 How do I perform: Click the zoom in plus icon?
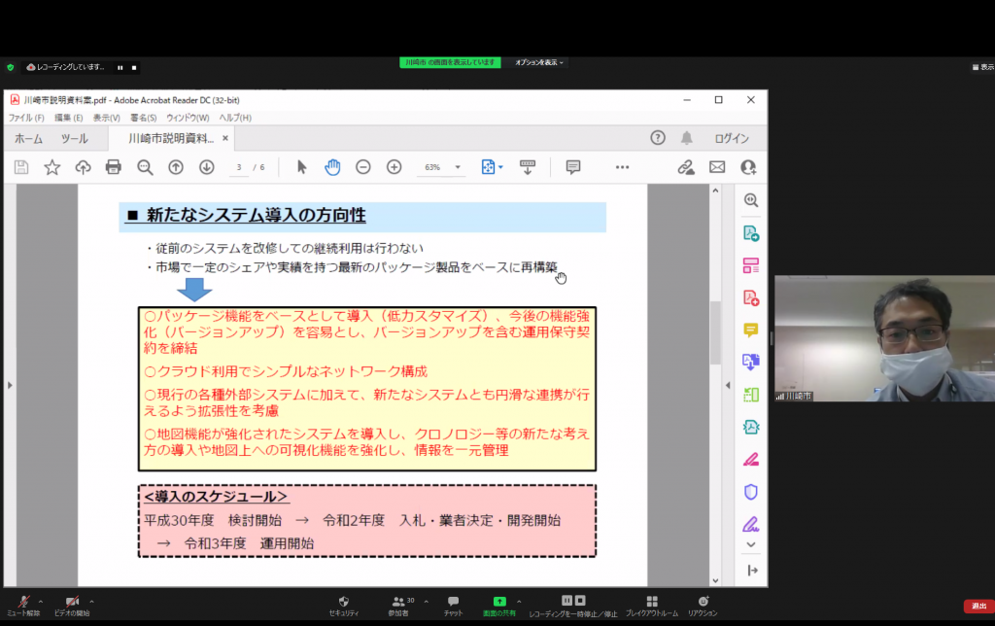coord(394,167)
